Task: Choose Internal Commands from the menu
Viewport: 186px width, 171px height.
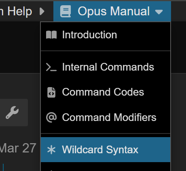Action: click(106, 67)
